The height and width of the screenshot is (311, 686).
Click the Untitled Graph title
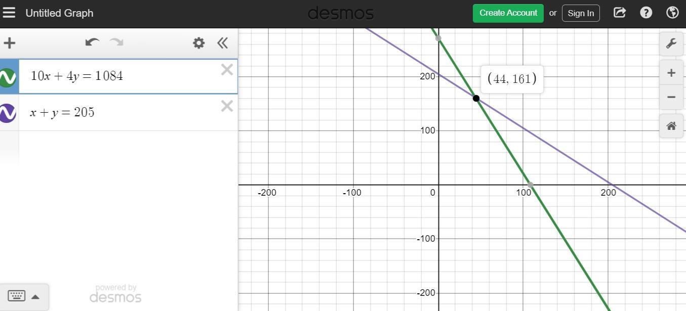pos(59,13)
